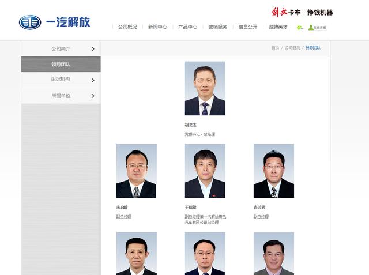Click 领导团队 in the breadcrumb
369x275 pixels.
point(313,48)
